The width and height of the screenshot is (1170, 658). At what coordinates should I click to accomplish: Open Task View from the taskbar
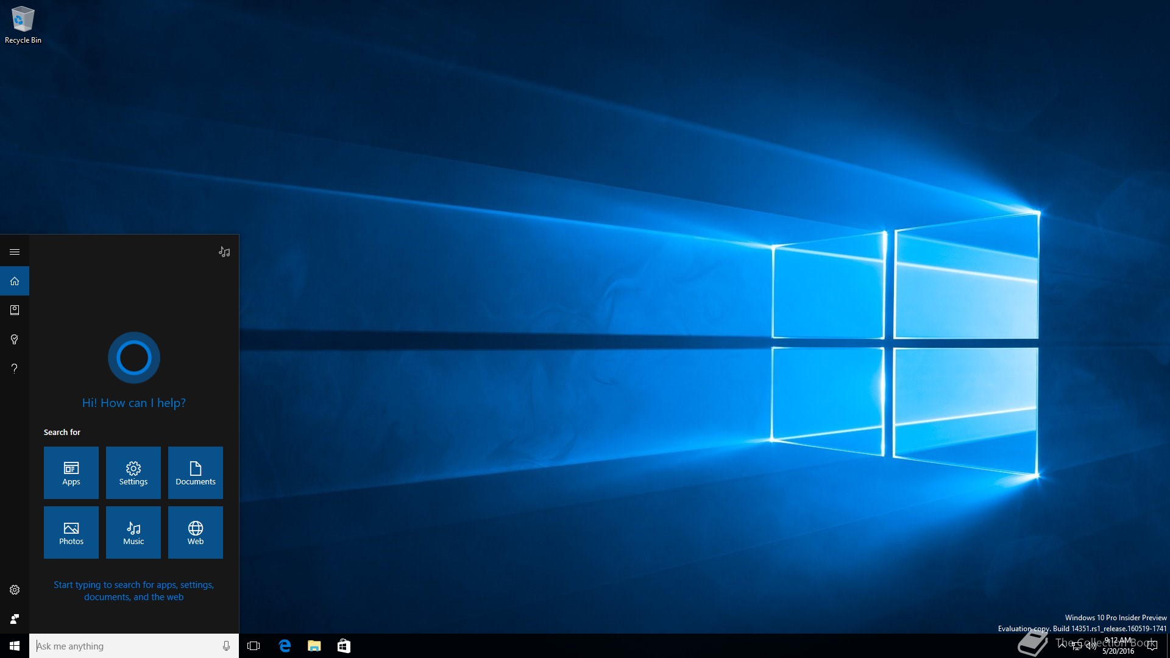pyautogui.click(x=253, y=646)
